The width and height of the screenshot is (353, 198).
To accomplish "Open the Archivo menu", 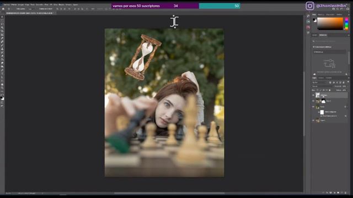I will 7,5.
